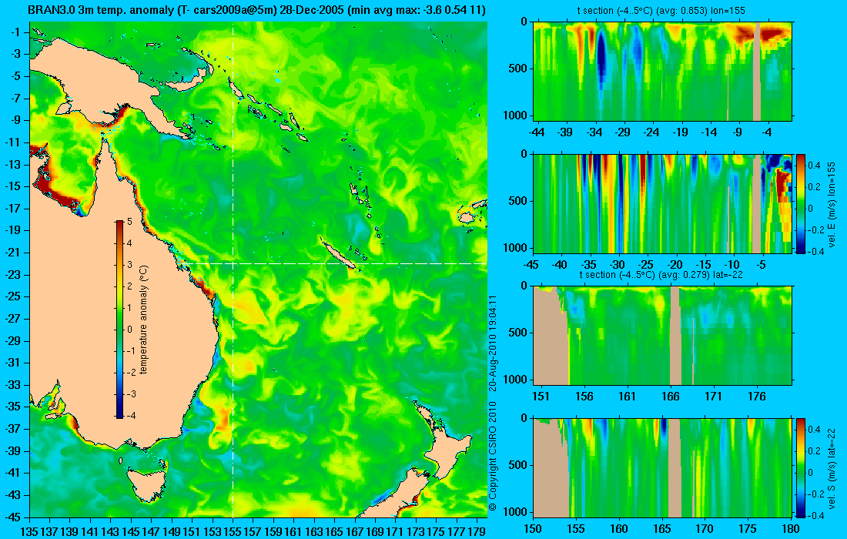Select the "-4" tick below the top section plot
847x539 pixels.
(x=767, y=132)
